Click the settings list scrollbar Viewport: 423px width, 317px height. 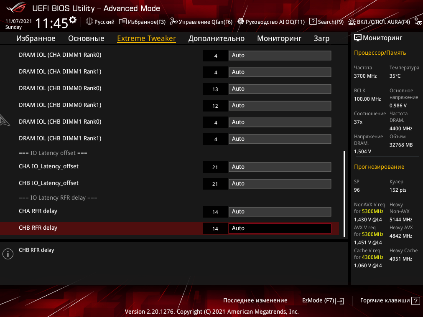point(344,194)
